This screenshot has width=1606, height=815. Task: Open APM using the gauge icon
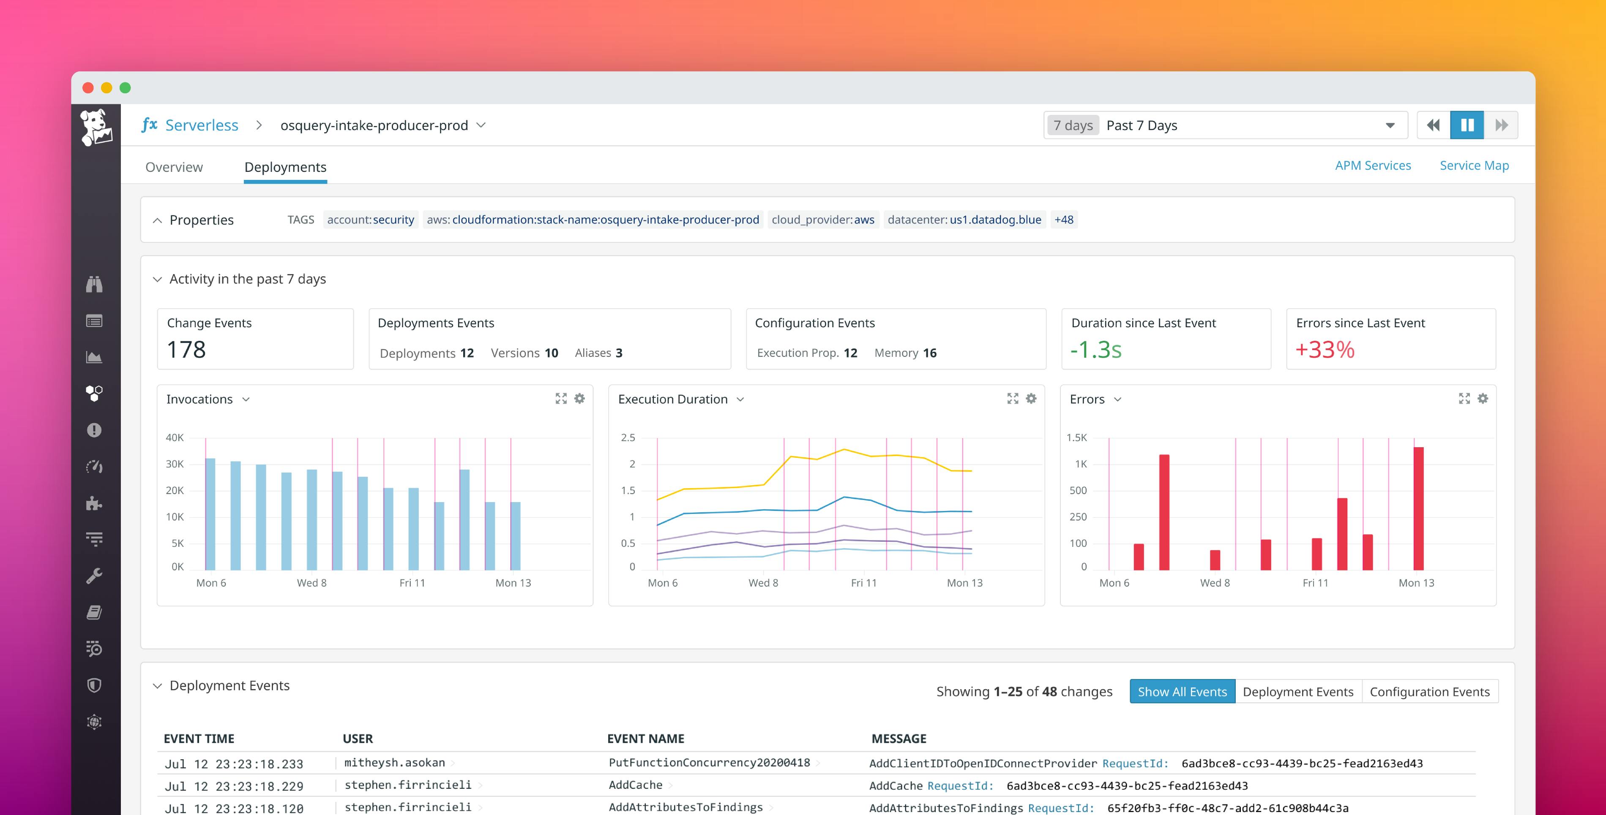click(x=94, y=466)
